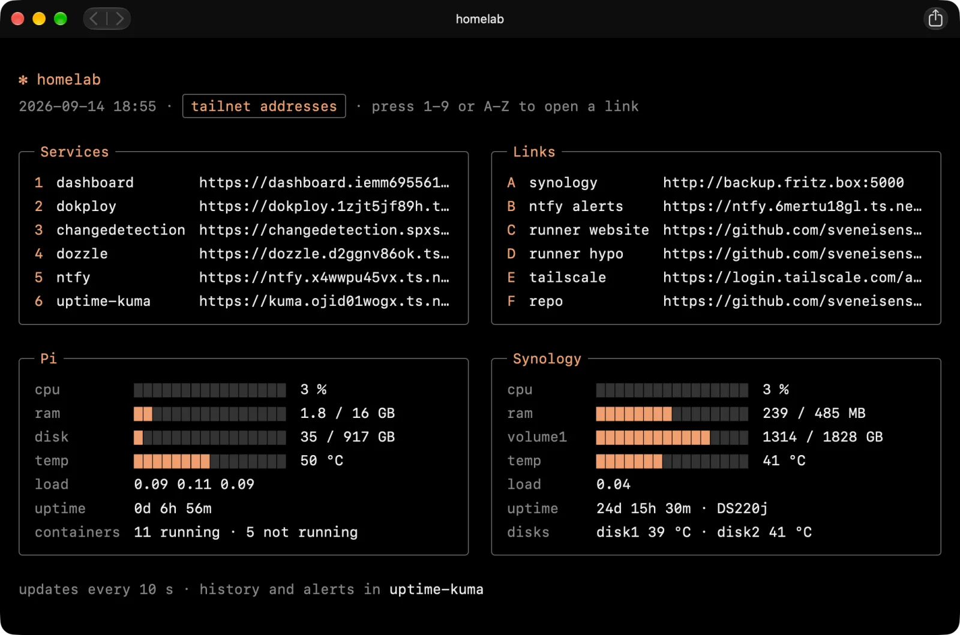The width and height of the screenshot is (960, 635).
Task: Go back with the left chevron
Action: pos(94,19)
